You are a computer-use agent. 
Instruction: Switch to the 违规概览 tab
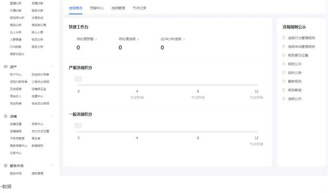point(75,8)
